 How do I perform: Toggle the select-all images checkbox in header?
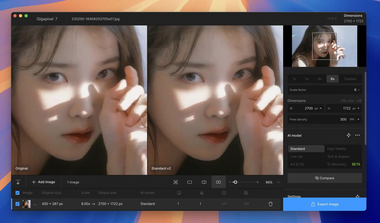pos(17,193)
